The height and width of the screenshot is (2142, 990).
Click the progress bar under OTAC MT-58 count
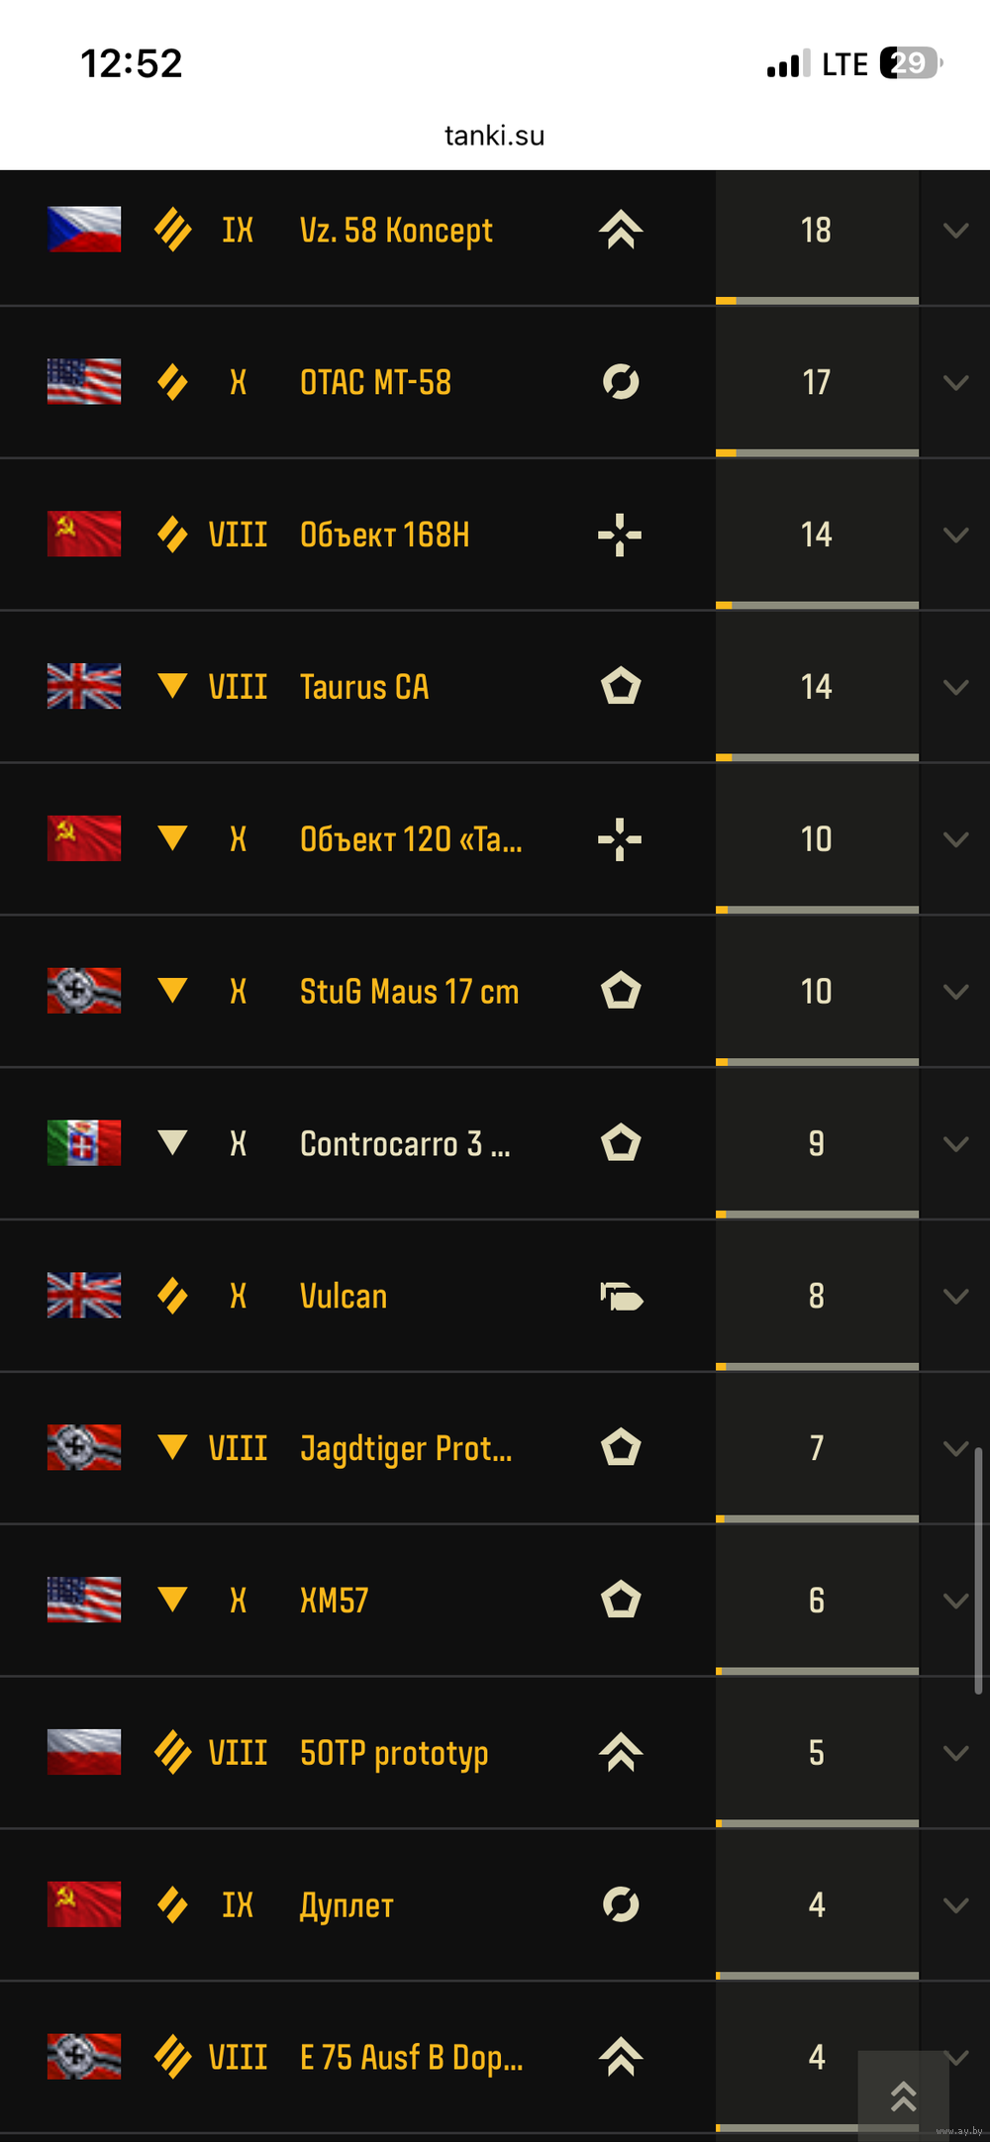click(817, 453)
